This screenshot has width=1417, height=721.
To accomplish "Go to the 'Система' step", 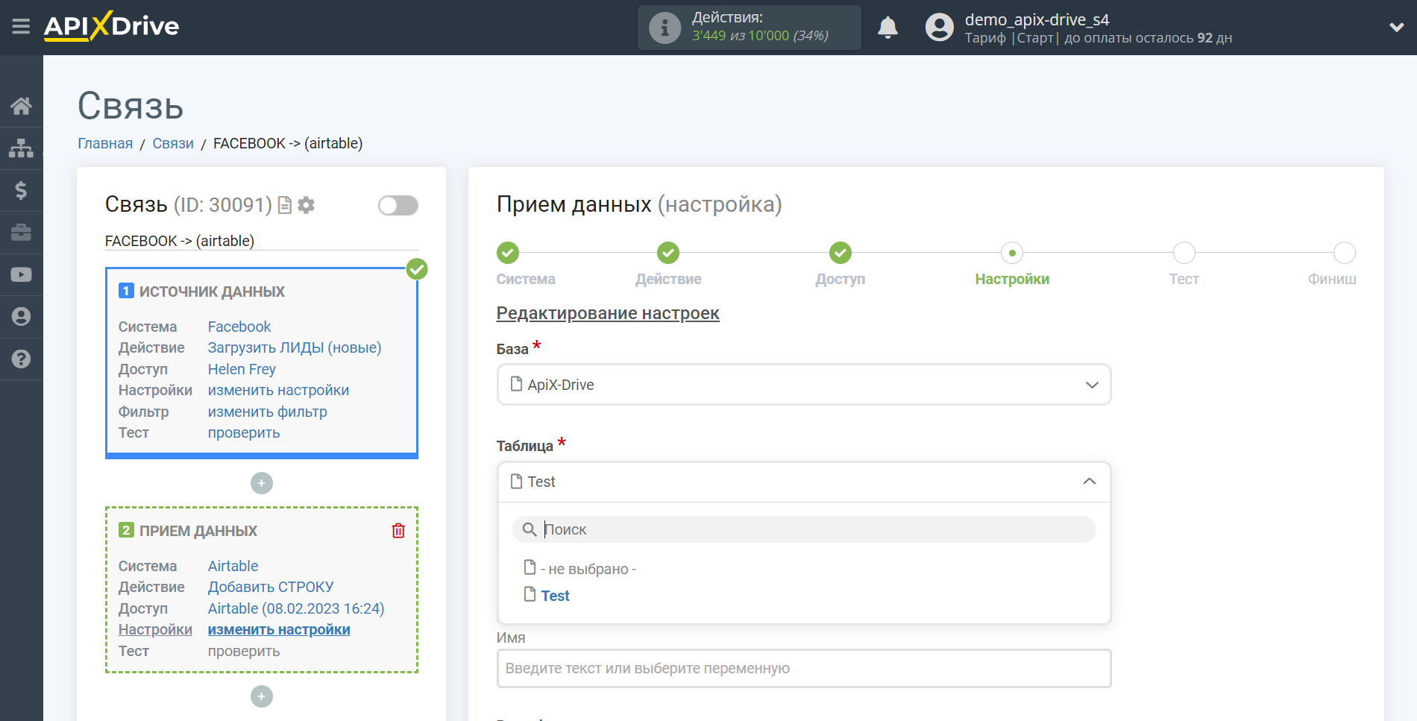I will click(508, 253).
